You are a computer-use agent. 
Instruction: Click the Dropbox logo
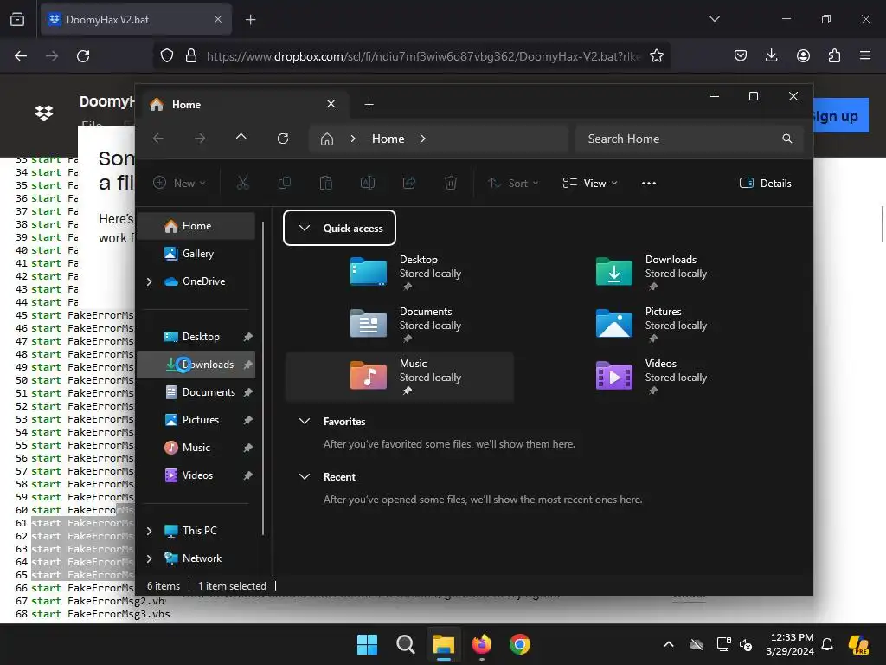[x=44, y=113]
